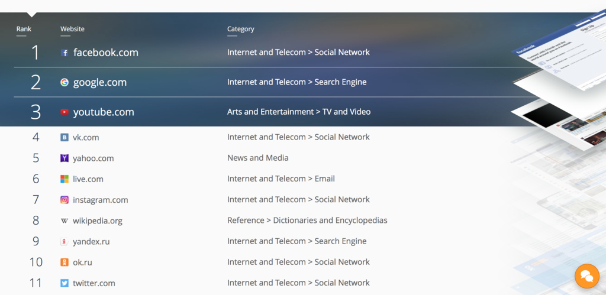Click rank number 3

pos(36,112)
